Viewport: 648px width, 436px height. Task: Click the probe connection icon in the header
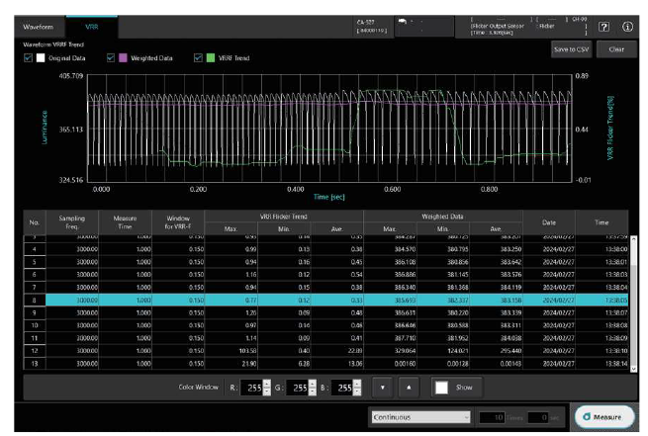coord(403,21)
